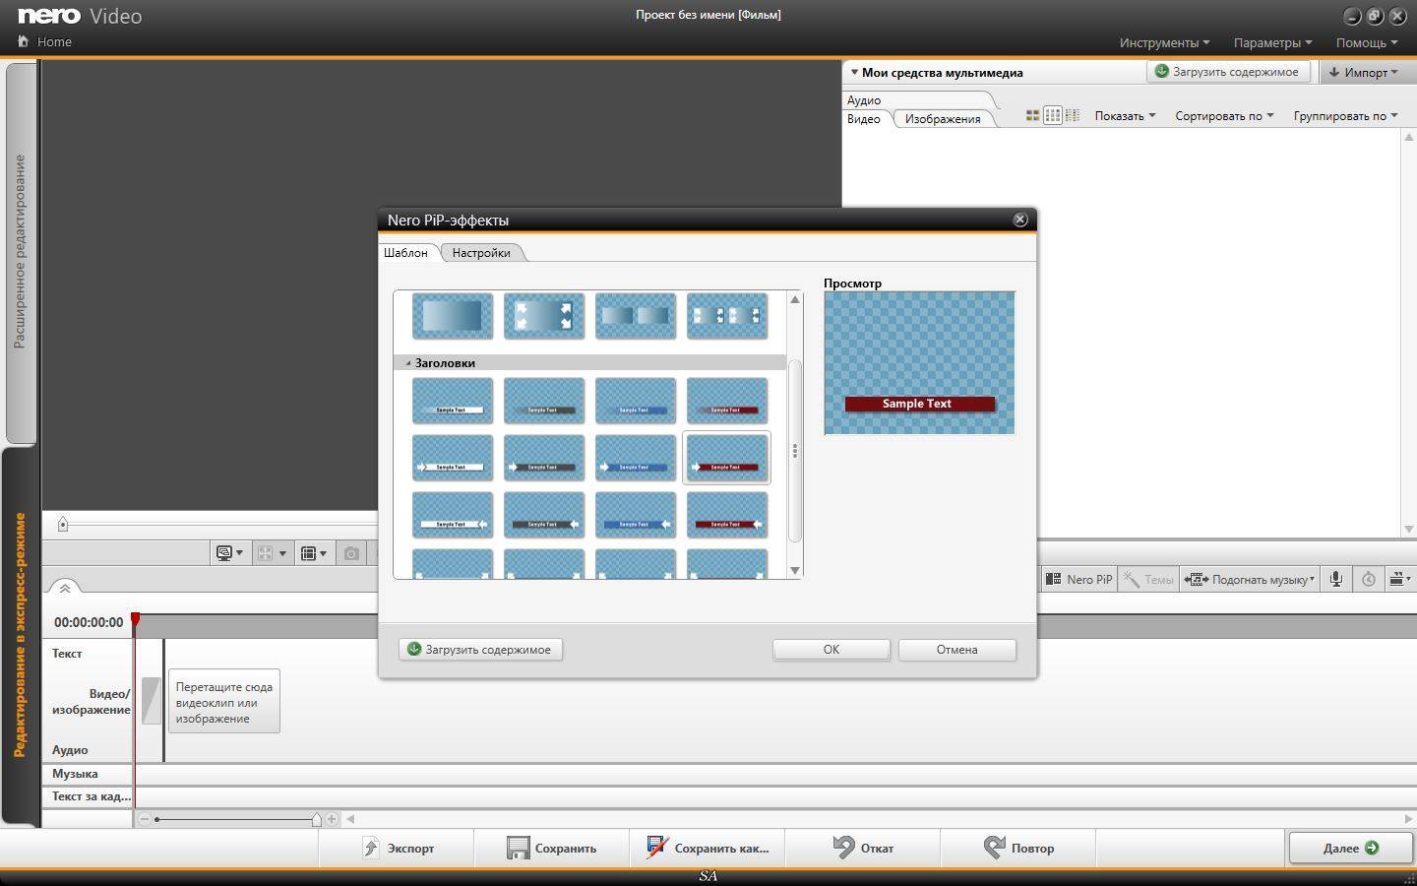Screen dimensions: 1417x886
Task: Click the stopwatch duration icon
Action: [1368, 580]
